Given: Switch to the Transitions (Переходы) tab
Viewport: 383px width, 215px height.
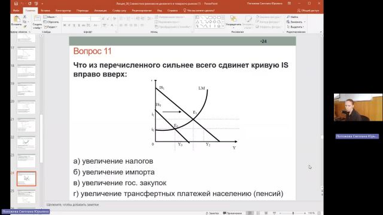Looking at the screenshot, I should coord(83,11).
